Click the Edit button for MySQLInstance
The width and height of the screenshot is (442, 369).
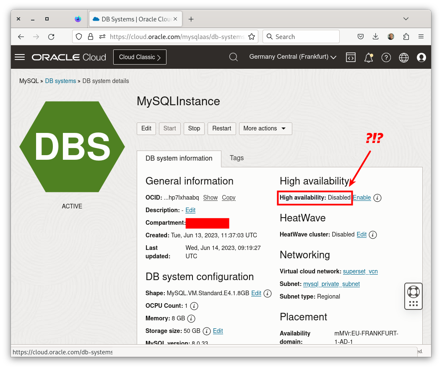(146, 129)
